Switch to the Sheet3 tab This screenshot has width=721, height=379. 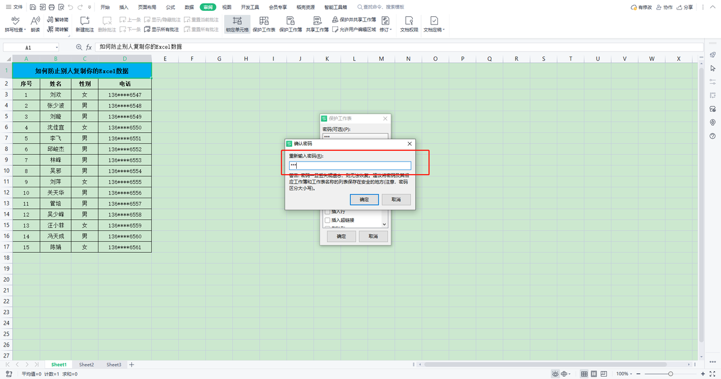coord(114,365)
